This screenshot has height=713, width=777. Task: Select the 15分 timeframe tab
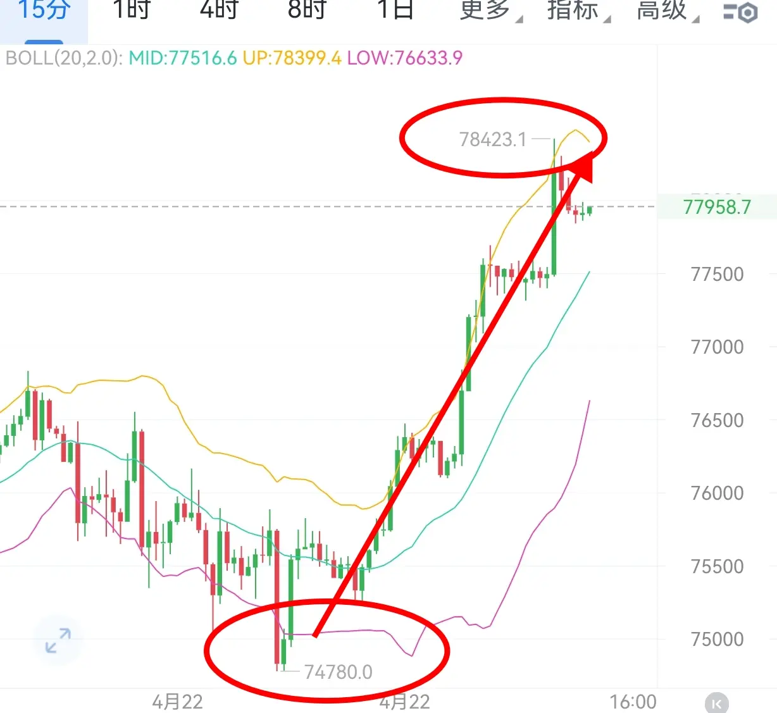pyautogui.click(x=44, y=11)
